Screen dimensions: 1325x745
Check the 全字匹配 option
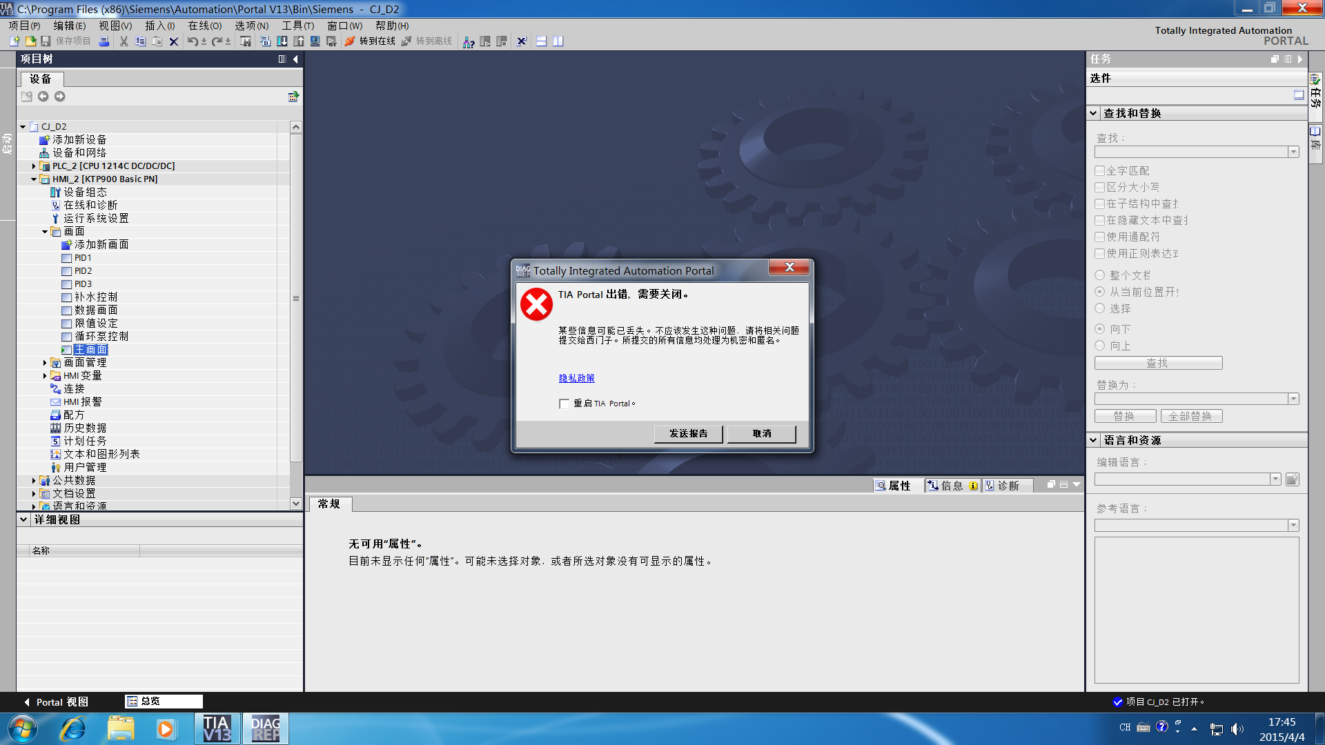[1100, 170]
